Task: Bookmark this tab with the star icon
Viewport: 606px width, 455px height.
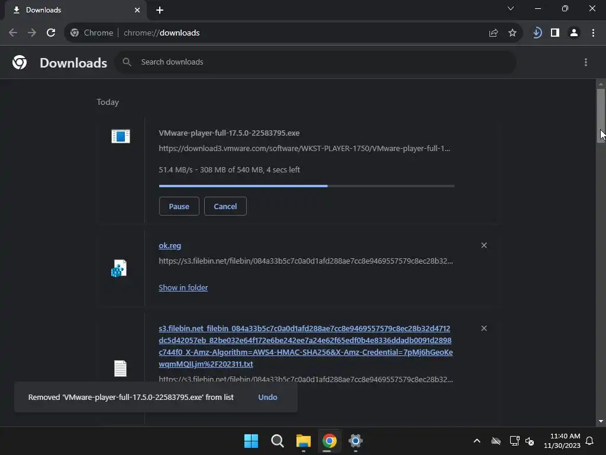Action: click(x=512, y=33)
